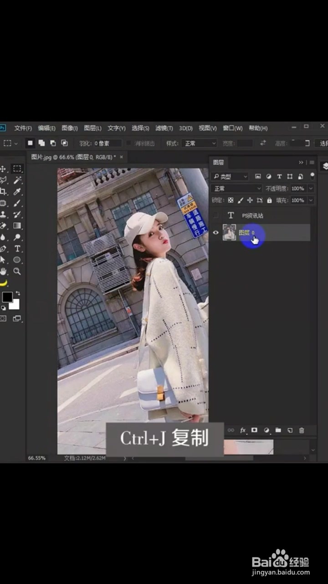The width and height of the screenshot is (328, 584).
Task: Select New selection mode button
Action: (30, 143)
